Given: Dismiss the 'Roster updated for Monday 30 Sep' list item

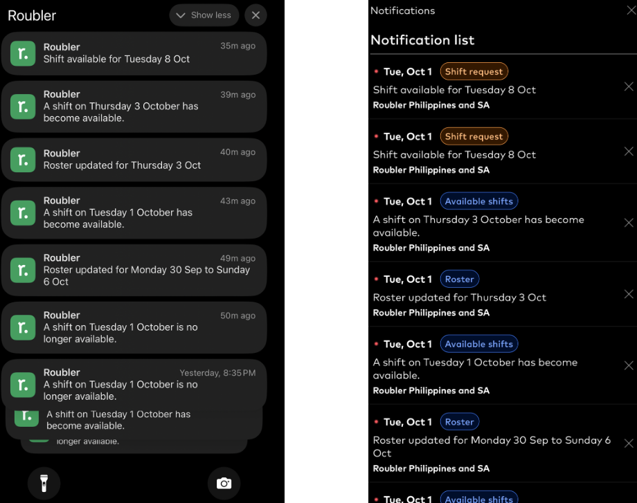Looking at the screenshot, I should [629, 443].
